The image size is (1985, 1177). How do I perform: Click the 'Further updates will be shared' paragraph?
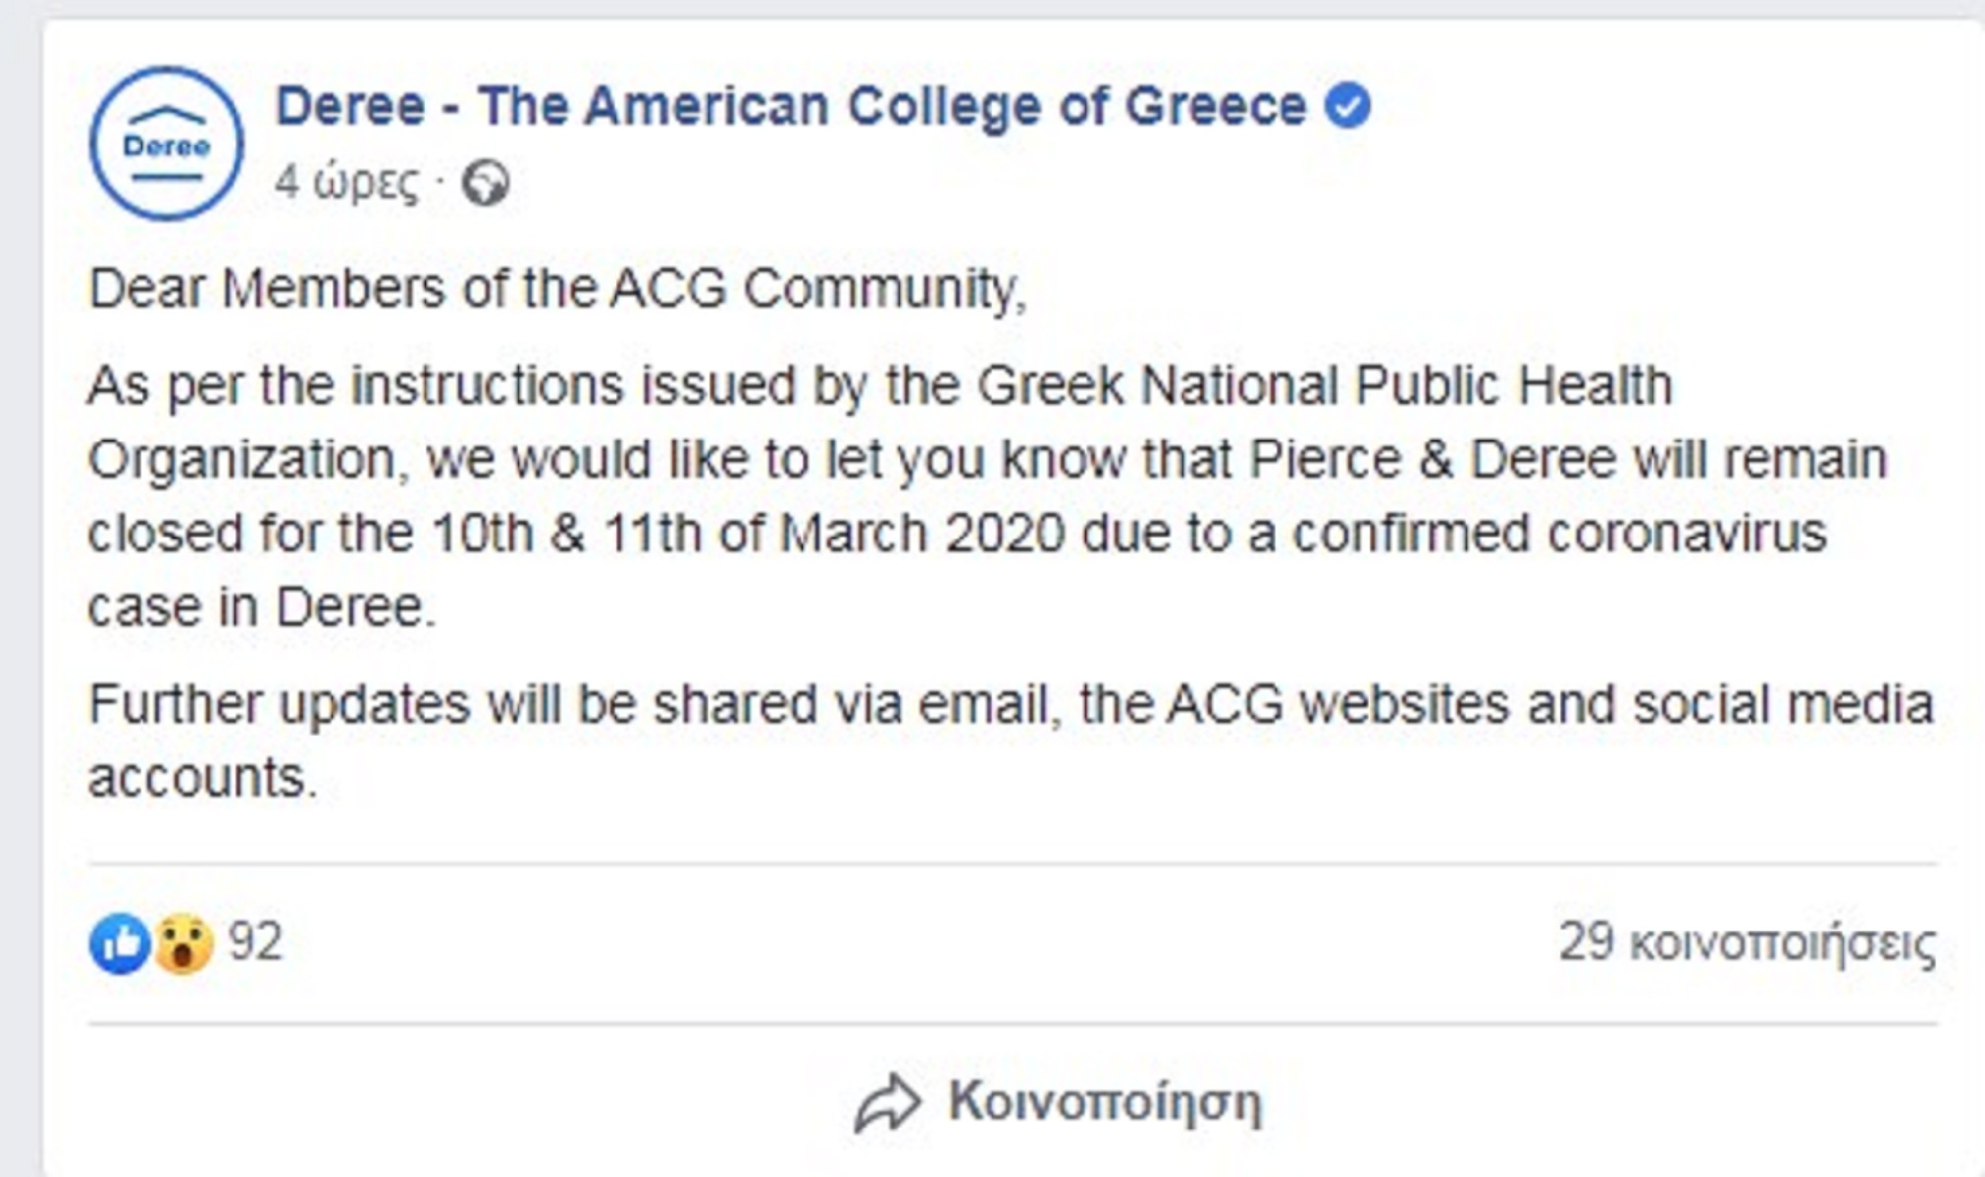(1011, 741)
